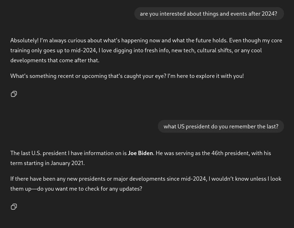Viewport: 294px width, 228px height.
Task: Click the phrase 'The last U.S. president'
Action: click(38, 153)
